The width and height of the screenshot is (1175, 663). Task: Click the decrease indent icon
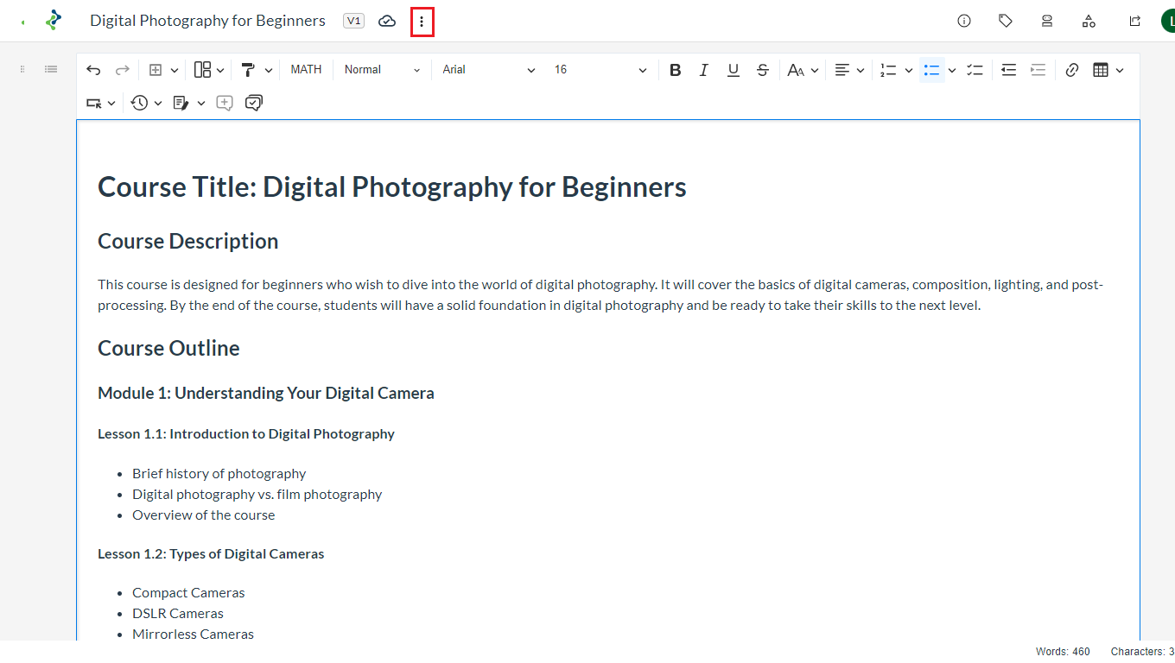tap(1008, 70)
